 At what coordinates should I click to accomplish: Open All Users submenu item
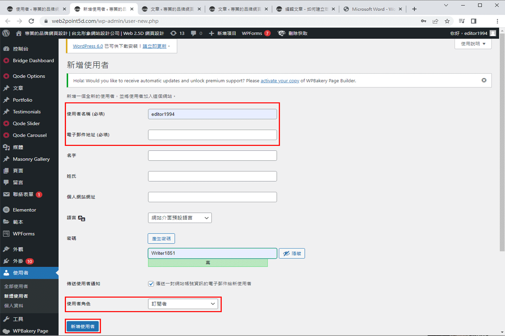point(16,286)
